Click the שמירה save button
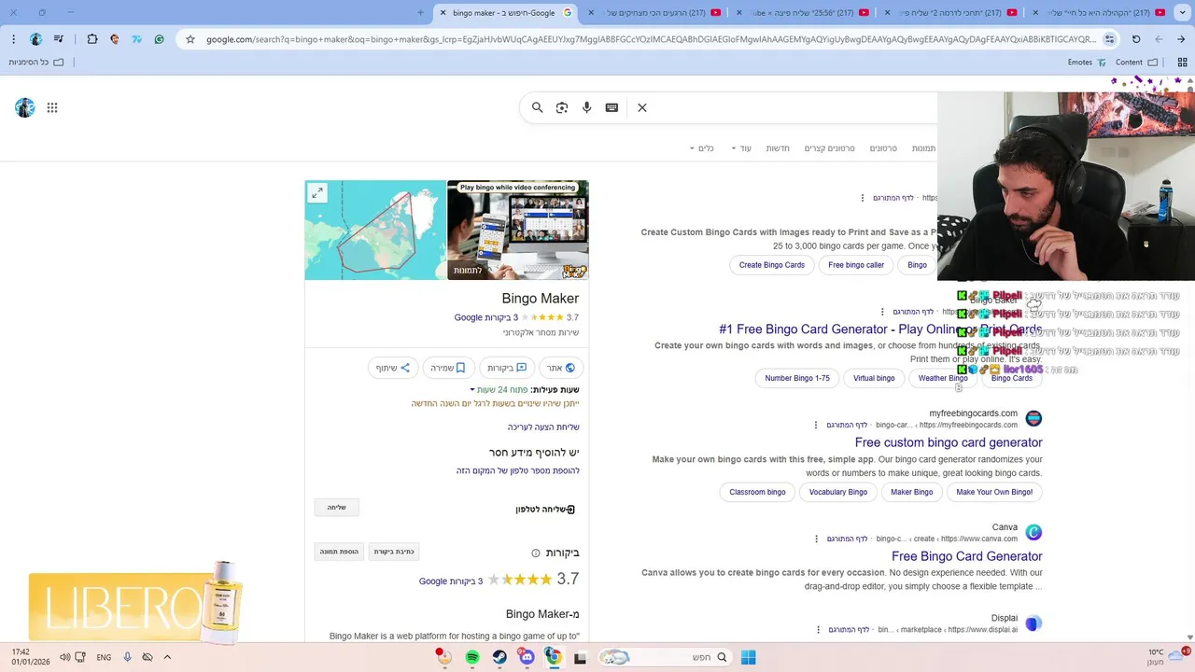Viewport: 1195px width, 672px height. (448, 368)
